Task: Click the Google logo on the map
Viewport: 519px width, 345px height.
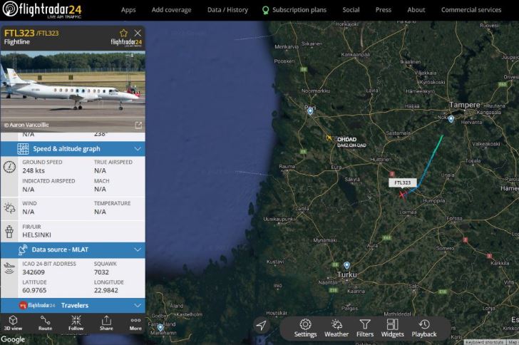Action: tap(13, 339)
